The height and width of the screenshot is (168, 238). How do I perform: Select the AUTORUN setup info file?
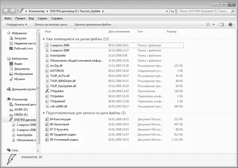[114, 71]
